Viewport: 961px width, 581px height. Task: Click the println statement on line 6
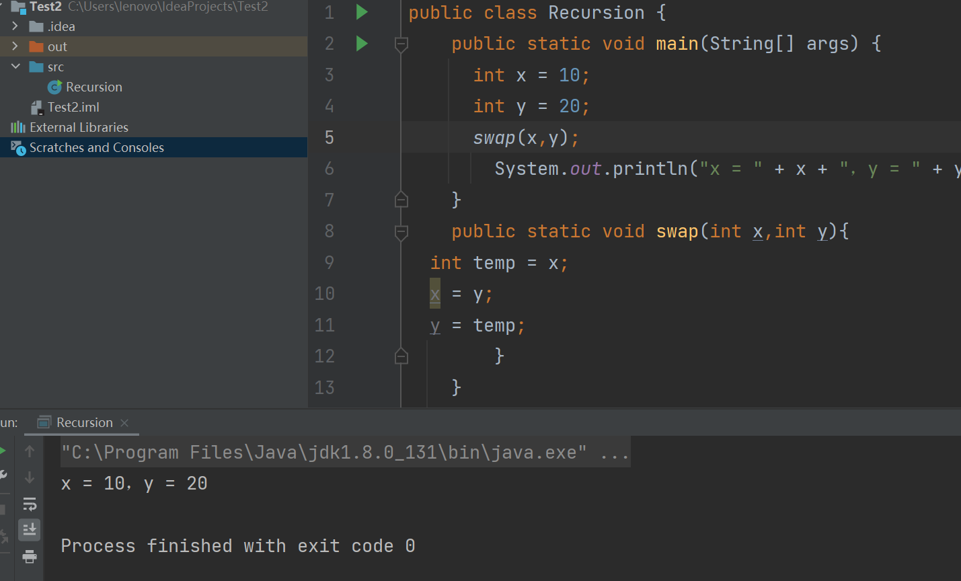click(728, 169)
